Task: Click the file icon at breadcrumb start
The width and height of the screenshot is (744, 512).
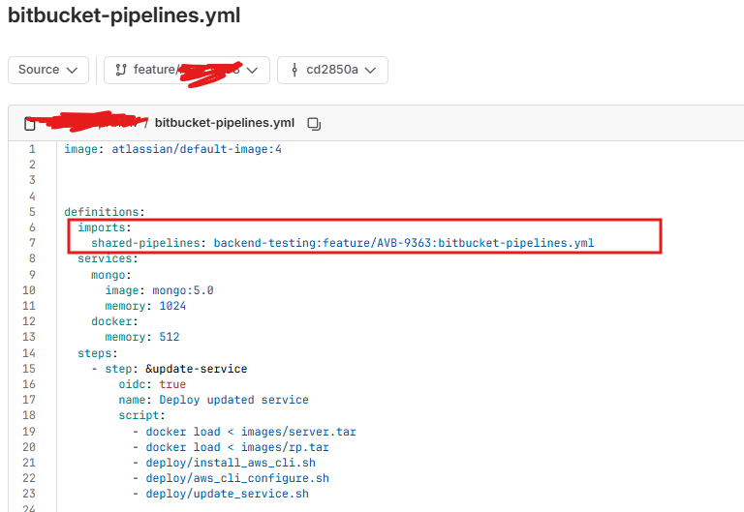Action: pyautogui.click(x=29, y=124)
